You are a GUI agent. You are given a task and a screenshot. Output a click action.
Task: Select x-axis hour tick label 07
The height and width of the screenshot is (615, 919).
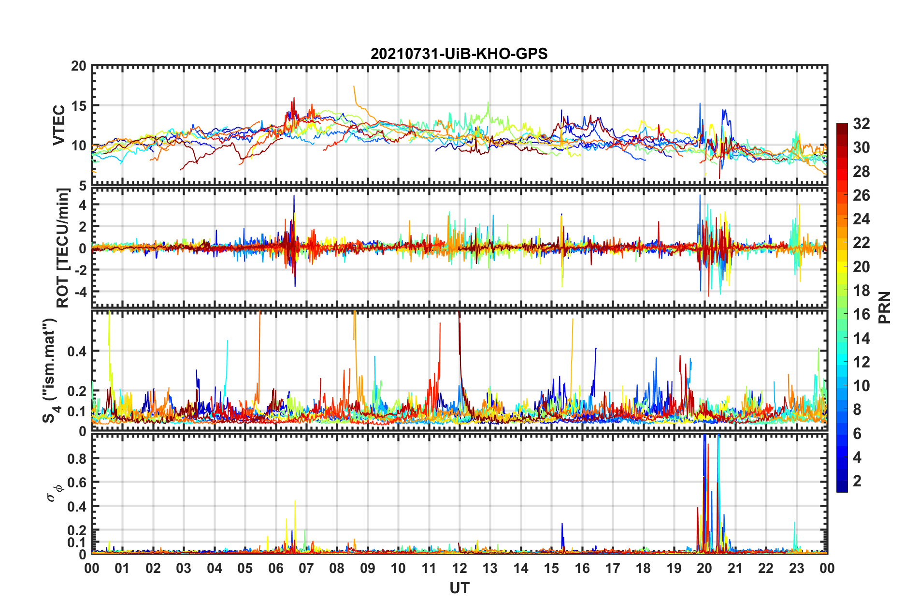(306, 568)
